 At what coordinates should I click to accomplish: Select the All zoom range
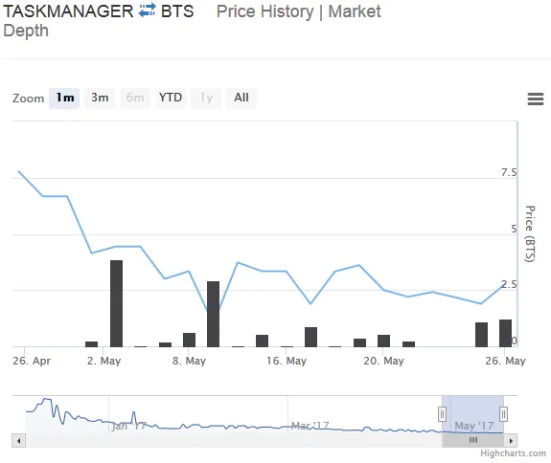tap(241, 98)
